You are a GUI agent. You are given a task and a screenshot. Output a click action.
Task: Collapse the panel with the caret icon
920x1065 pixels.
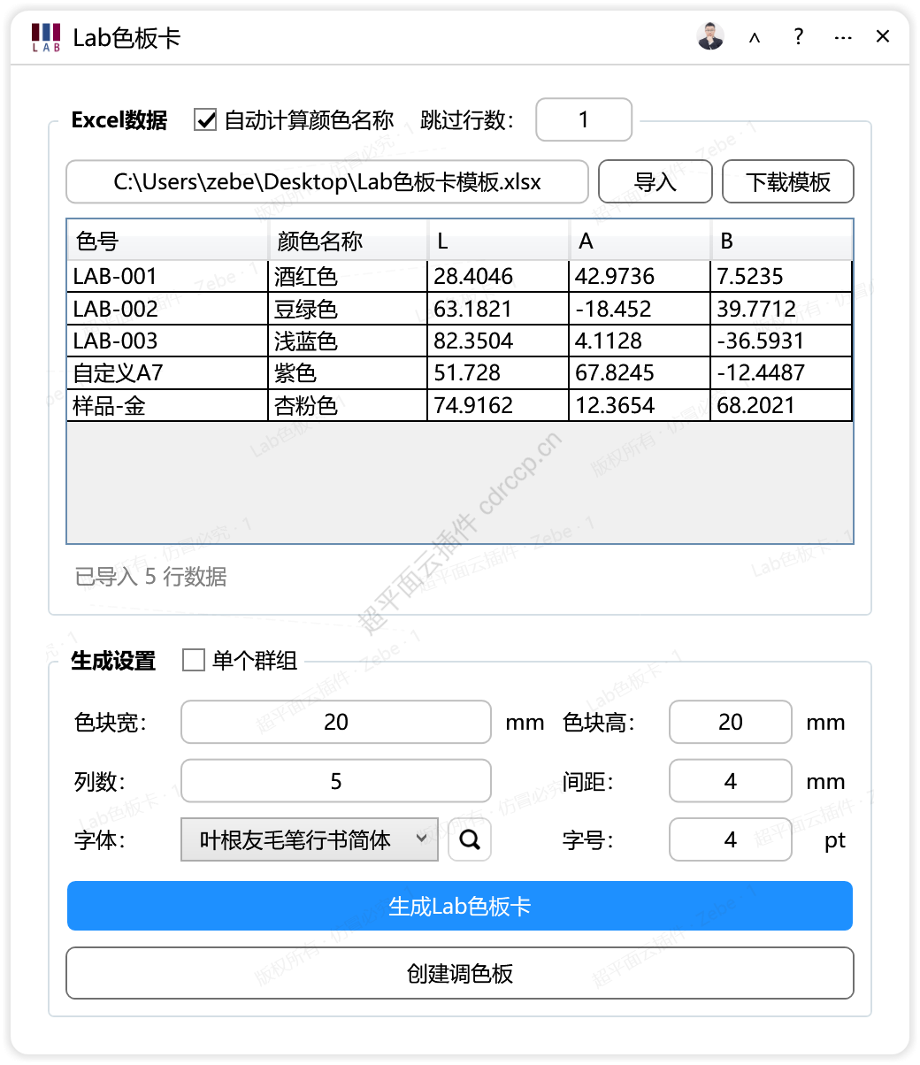tap(755, 38)
